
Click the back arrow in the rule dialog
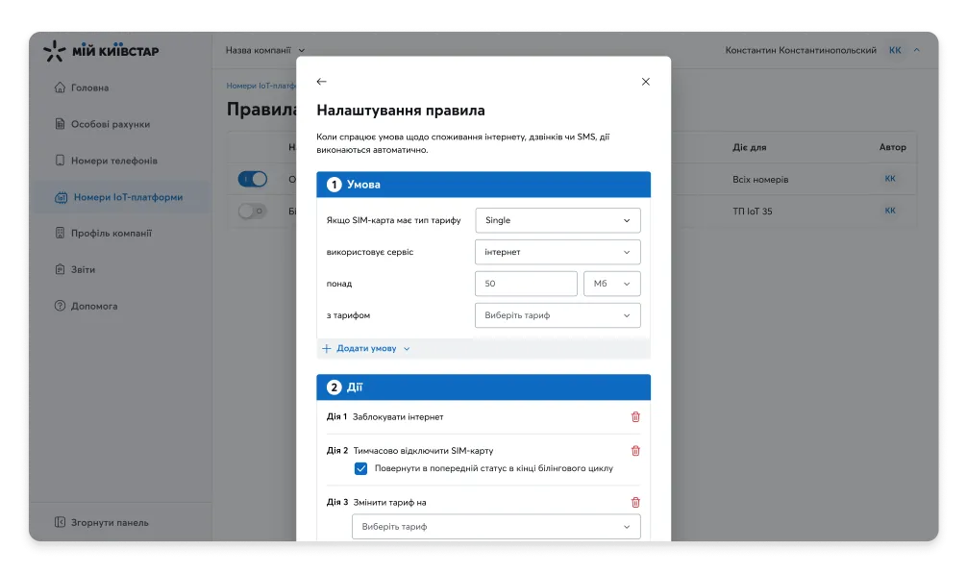pos(321,82)
